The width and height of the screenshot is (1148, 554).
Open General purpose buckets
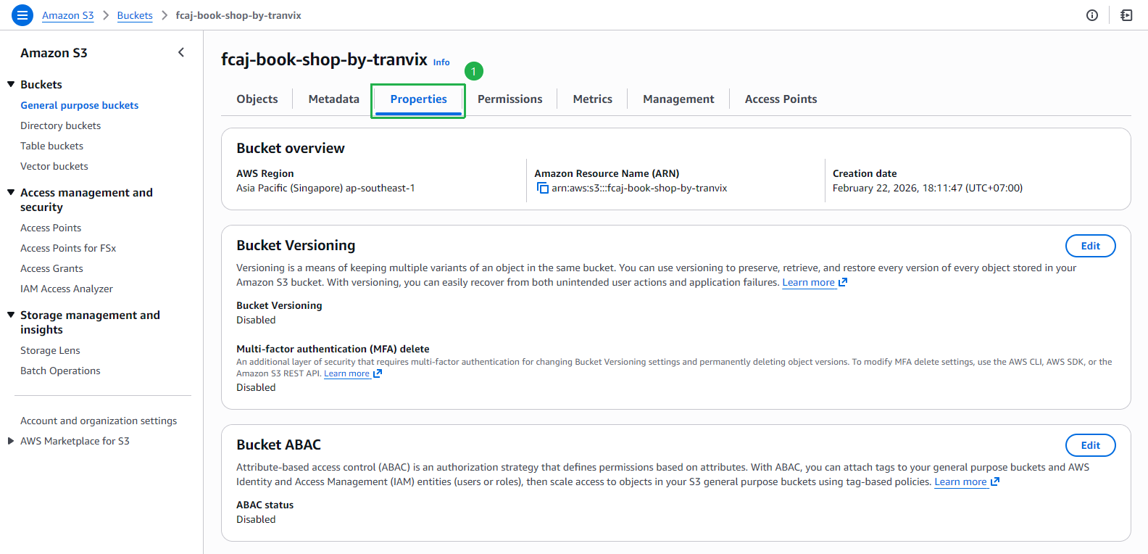[x=80, y=105]
